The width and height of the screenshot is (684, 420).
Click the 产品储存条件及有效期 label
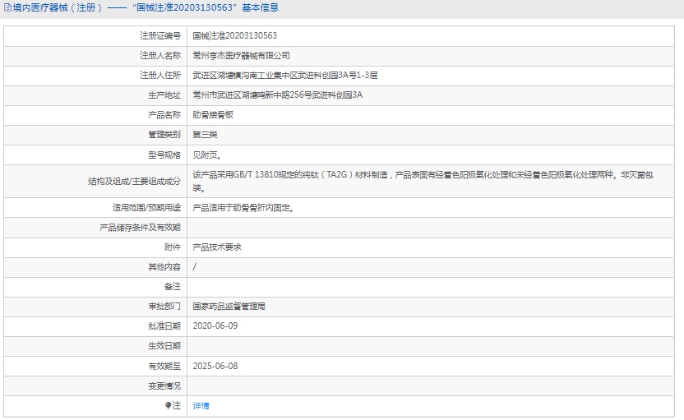click(x=140, y=228)
